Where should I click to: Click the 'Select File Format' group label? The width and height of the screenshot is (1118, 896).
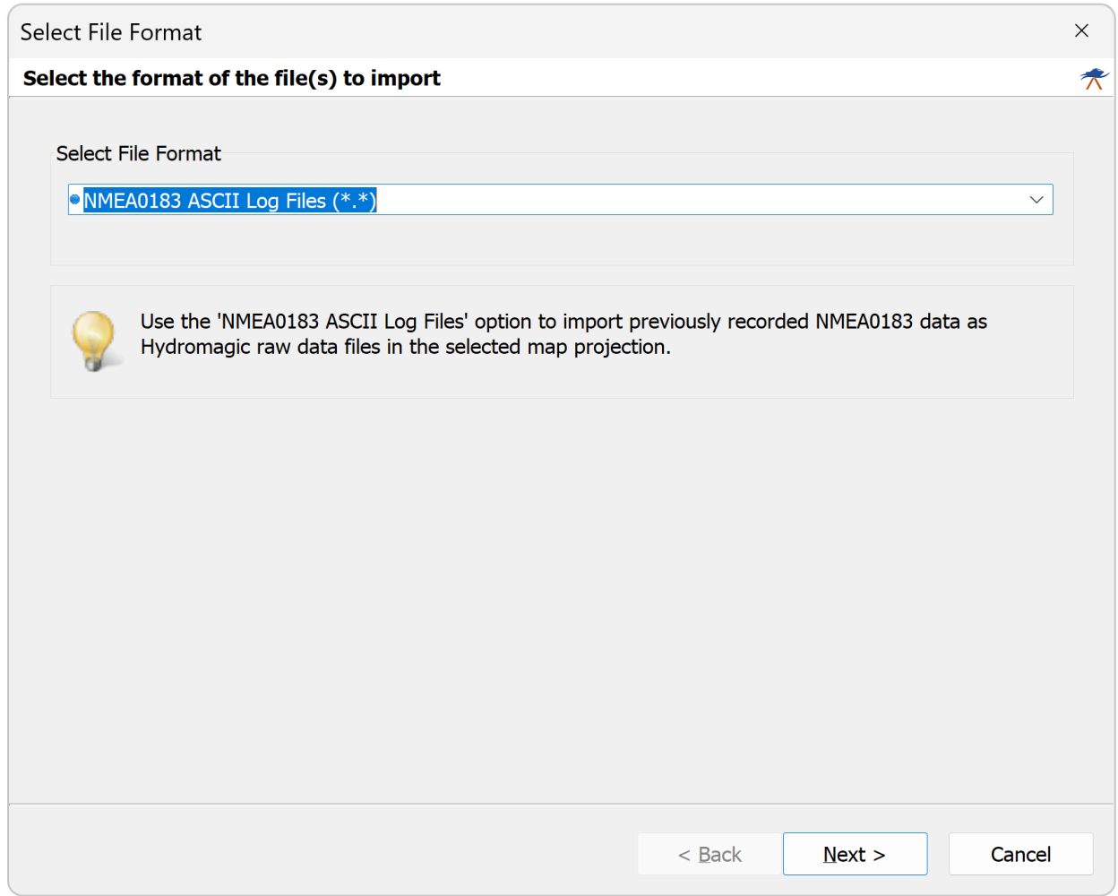pyautogui.click(x=138, y=153)
